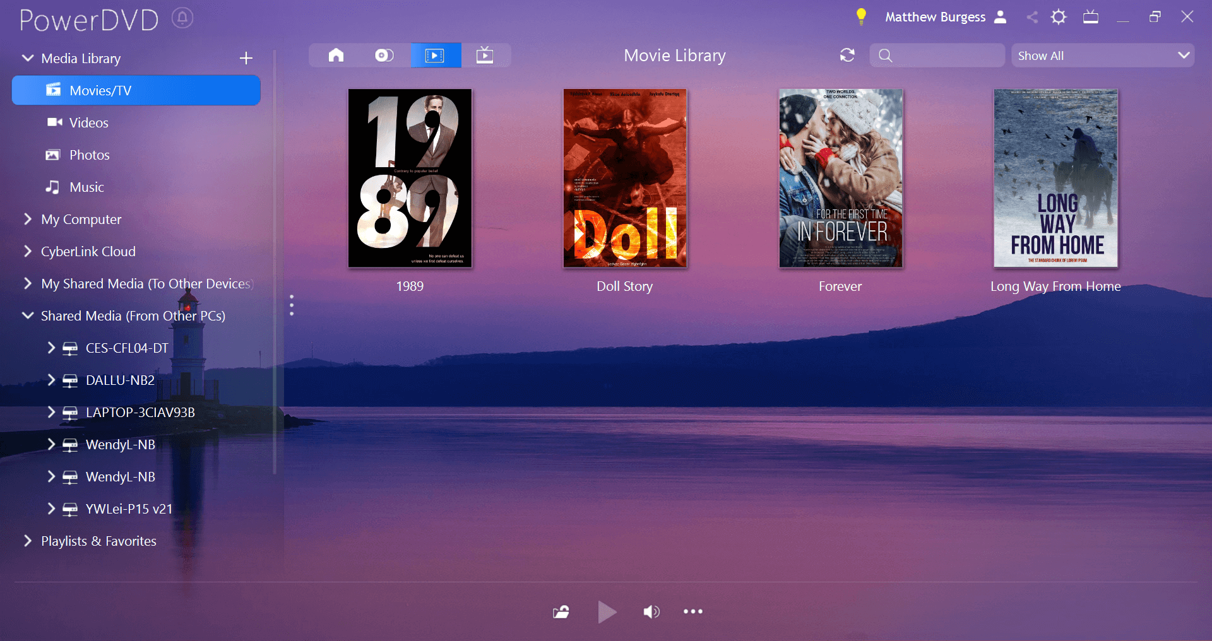
Task: Open Music in Media Library
Action: 86,187
